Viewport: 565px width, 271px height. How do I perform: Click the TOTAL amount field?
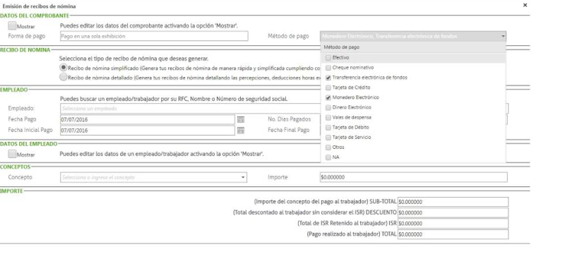pos(453,234)
